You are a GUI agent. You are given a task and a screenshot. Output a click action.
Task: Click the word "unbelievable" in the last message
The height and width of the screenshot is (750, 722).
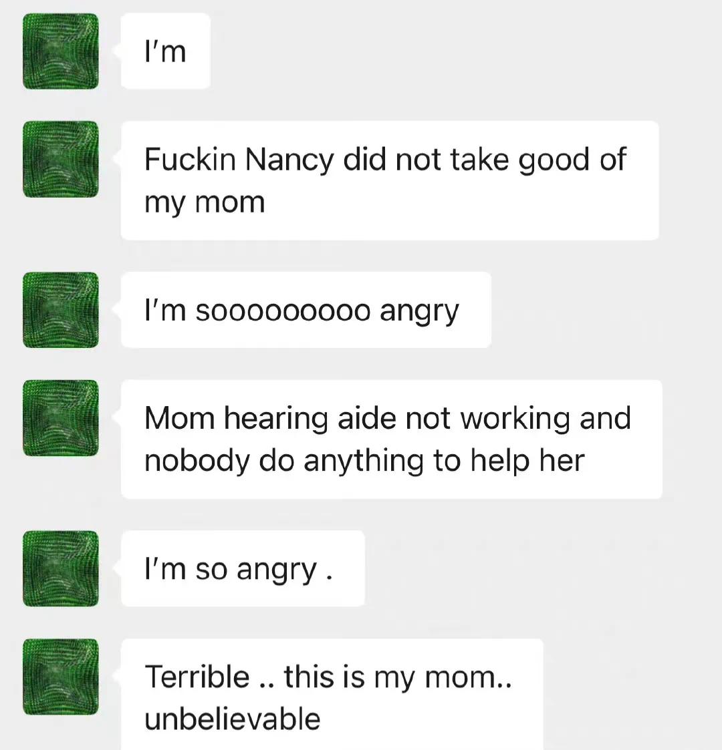(232, 719)
